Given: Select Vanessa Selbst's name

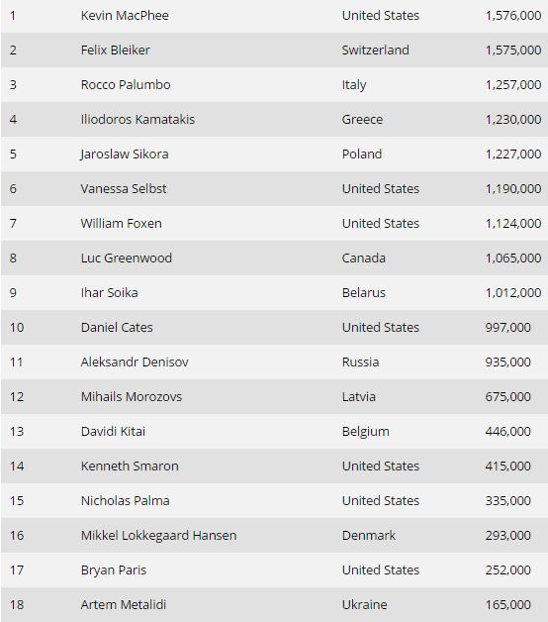Looking at the screenshot, I should coord(124,189).
